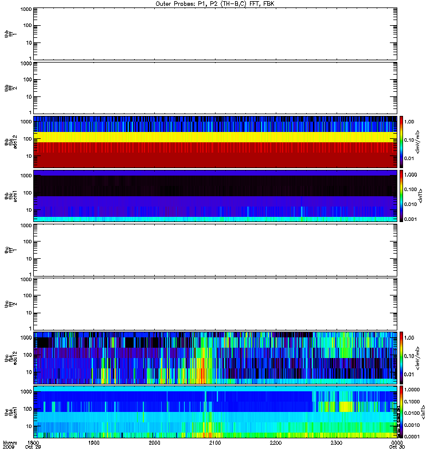Image resolution: width=430 pixels, height=459 pixels.
Task: Click the '1000' y-axis label of thb fff 1
Action: pos(26,10)
